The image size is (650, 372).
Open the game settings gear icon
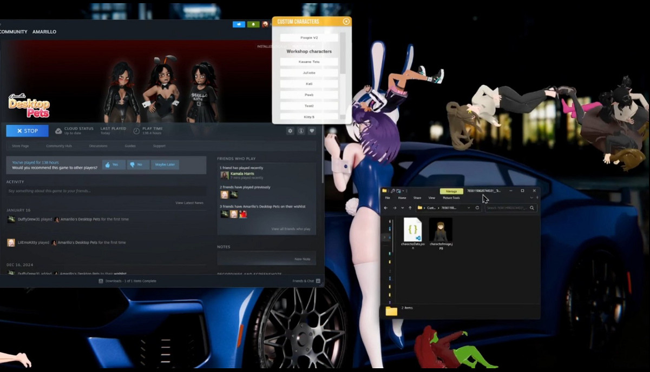[290, 131]
